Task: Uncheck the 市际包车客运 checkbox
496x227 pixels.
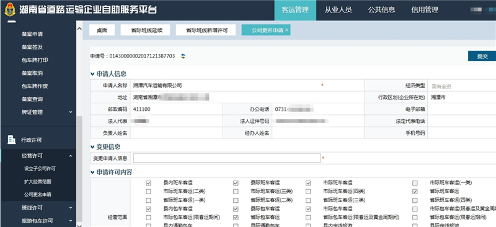Action: click(308, 209)
